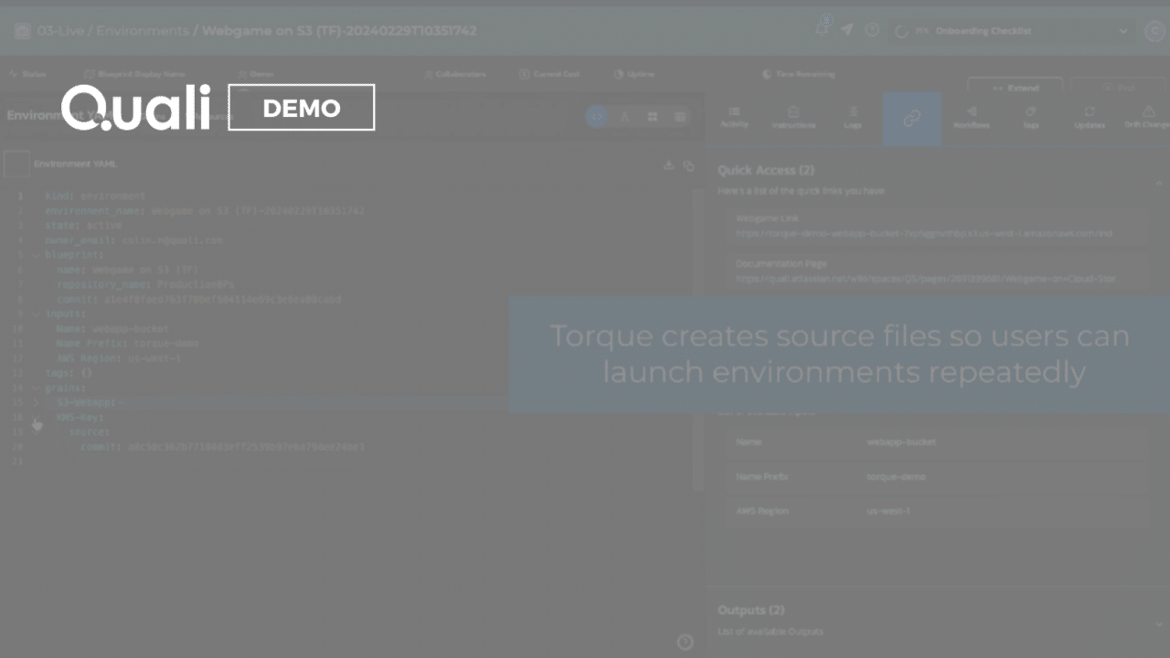The image size is (1170, 658).
Task: Switch to the code view toggle
Action: pyautogui.click(x=597, y=117)
